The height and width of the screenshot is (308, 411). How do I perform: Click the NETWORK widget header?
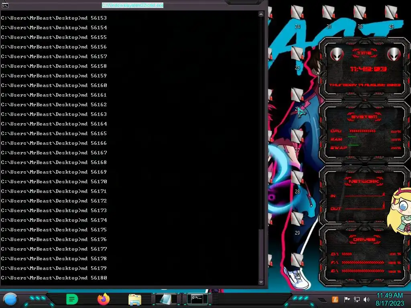click(364, 181)
